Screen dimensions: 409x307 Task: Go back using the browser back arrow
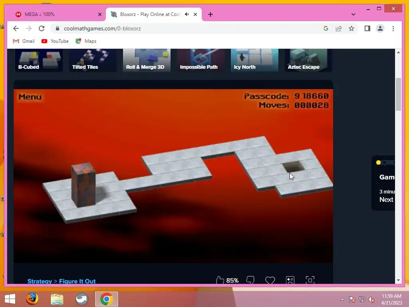point(16,28)
